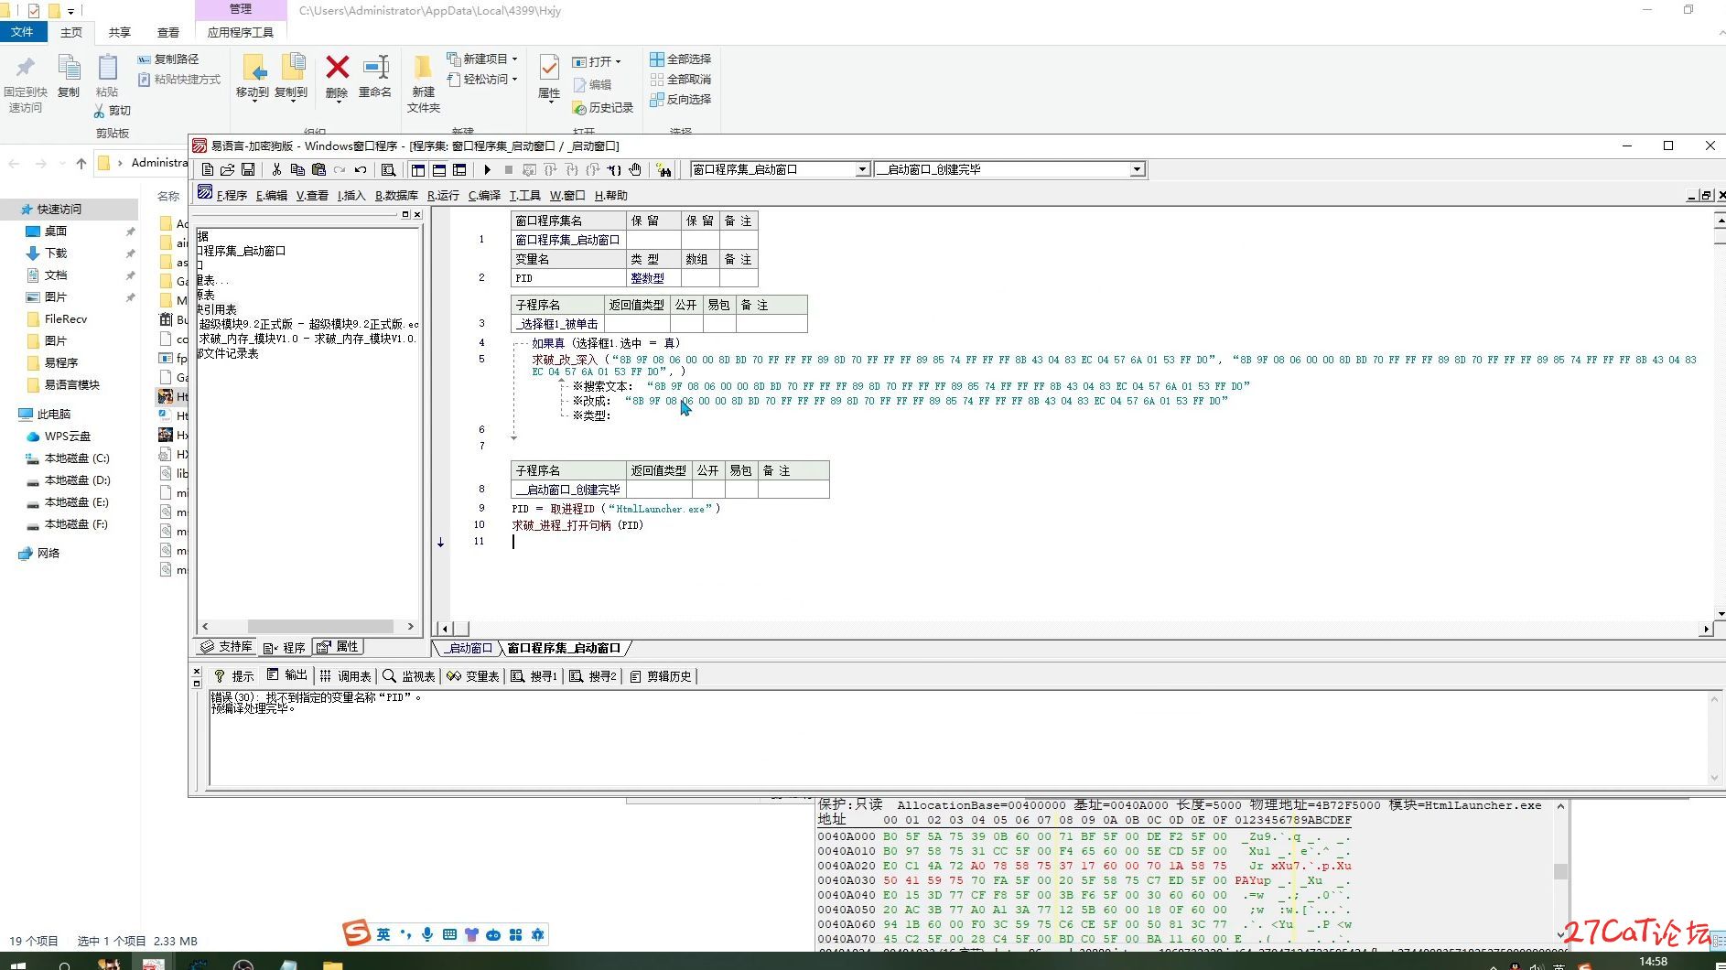1726x970 pixels.
Task: Click the Copy icon in the IDE toolbar
Action: (x=297, y=169)
